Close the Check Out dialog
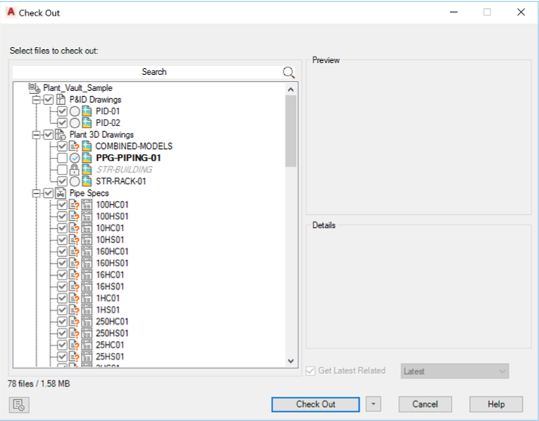 coord(521,12)
